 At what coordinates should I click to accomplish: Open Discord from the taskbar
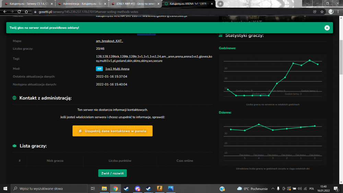[138, 189]
